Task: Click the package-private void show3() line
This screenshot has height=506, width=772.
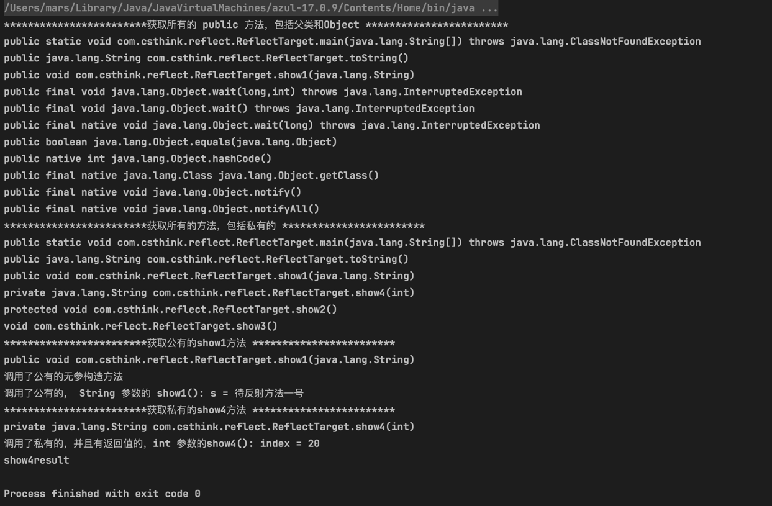Action: pos(140,327)
